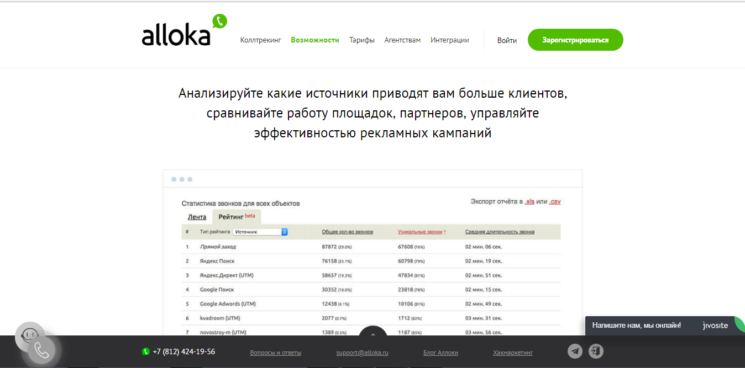Click the phone callback bubble near chat widget
The height and width of the screenshot is (368, 745).
pyautogui.click(x=42, y=349)
